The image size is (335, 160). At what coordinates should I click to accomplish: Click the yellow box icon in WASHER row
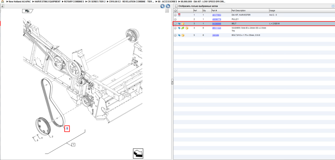pyautogui.click(x=187, y=28)
